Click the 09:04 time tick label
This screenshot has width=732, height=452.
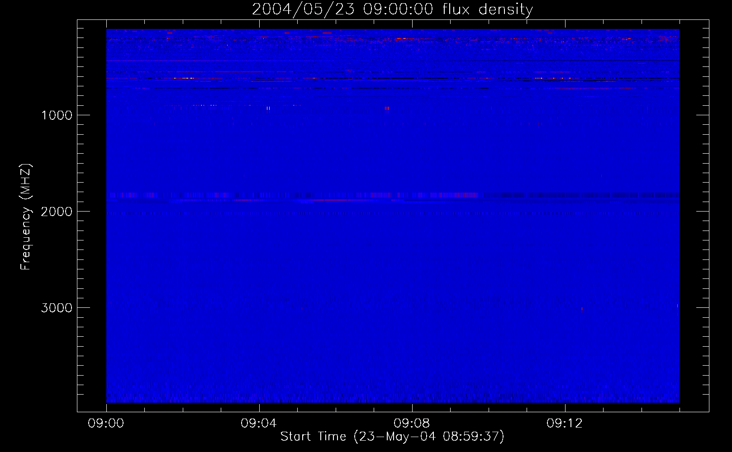pos(259,424)
